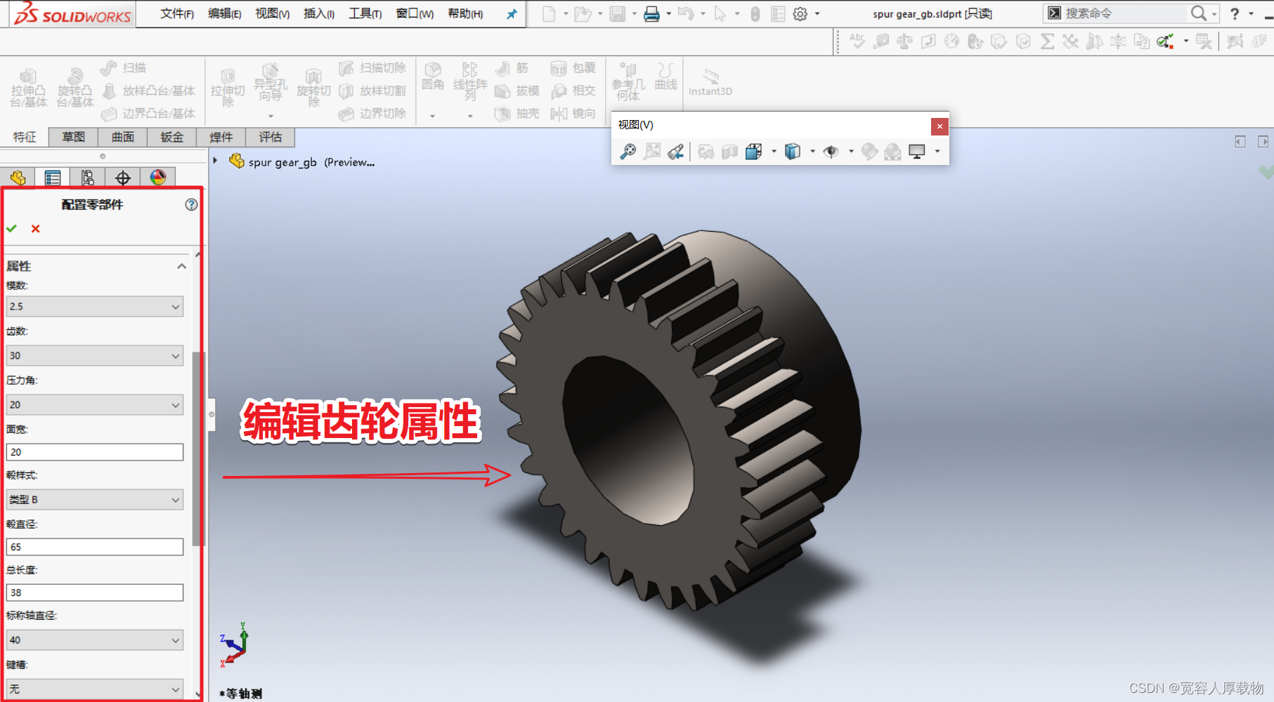This screenshot has width=1274, height=702.
Task: Open the 齿数 dropdown showing 30
Action: (x=95, y=356)
